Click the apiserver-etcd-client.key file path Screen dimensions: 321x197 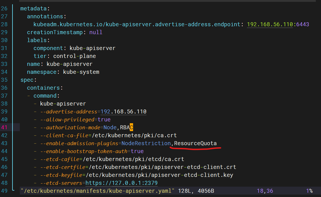[x=160, y=175]
